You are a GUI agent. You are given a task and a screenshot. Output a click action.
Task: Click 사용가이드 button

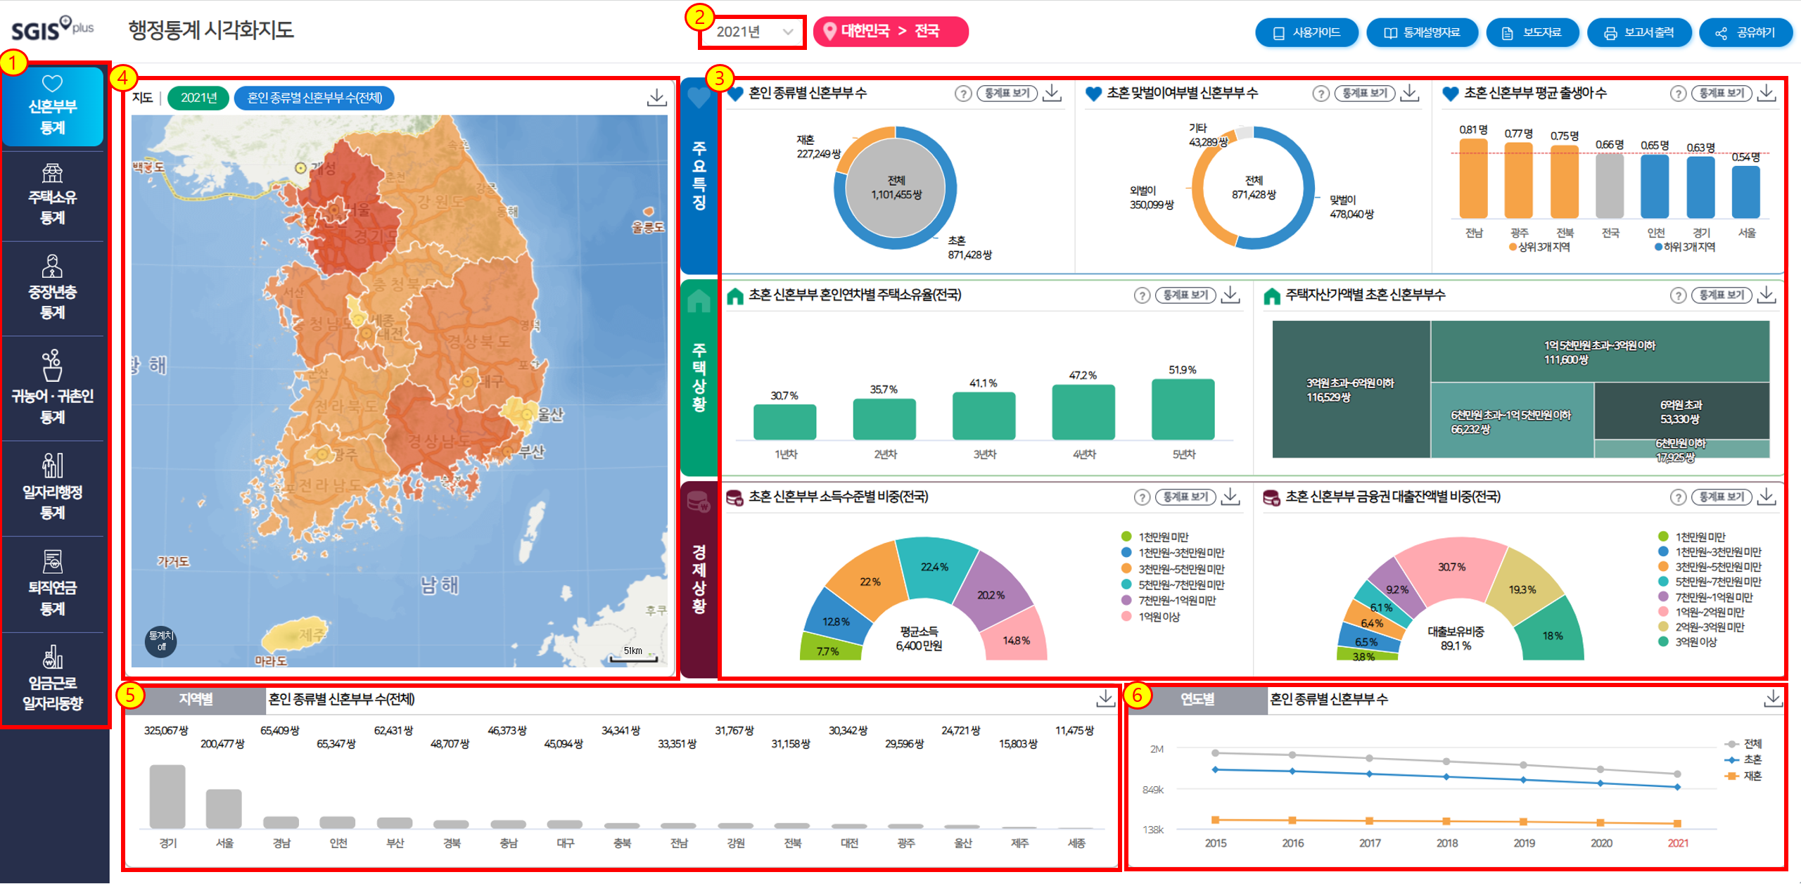point(1306,33)
